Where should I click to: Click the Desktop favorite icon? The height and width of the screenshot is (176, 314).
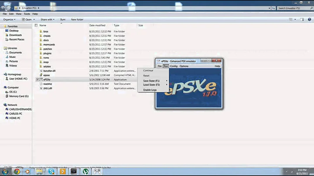(x=7, y=30)
